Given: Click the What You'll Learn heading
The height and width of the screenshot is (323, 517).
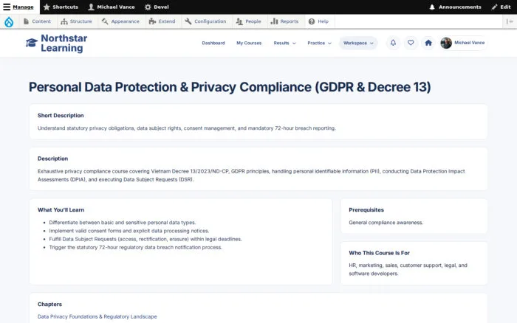Looking at the screenshot, I should 61,209.
